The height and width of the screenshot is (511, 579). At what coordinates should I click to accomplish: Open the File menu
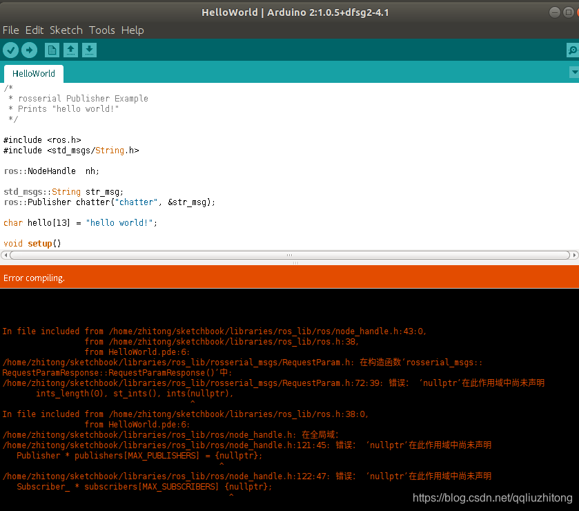click(10, 30)
